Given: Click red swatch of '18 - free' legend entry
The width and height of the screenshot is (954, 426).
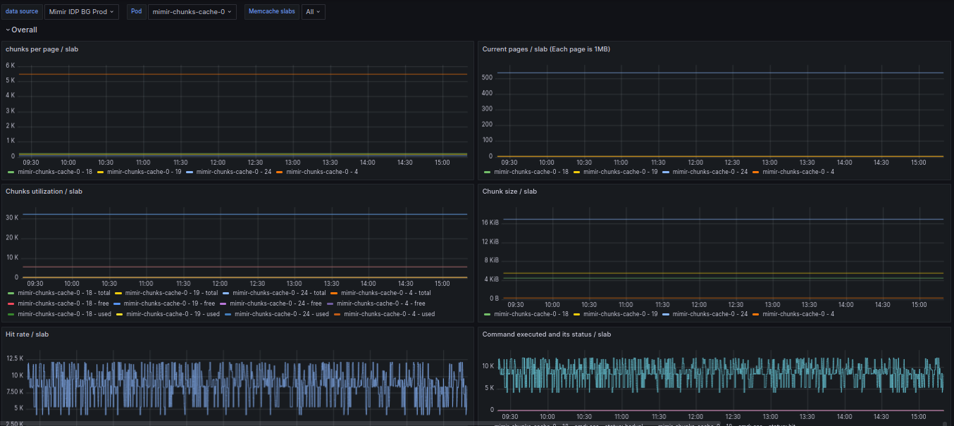Looking at the screenshot, I should coord(11,303).
